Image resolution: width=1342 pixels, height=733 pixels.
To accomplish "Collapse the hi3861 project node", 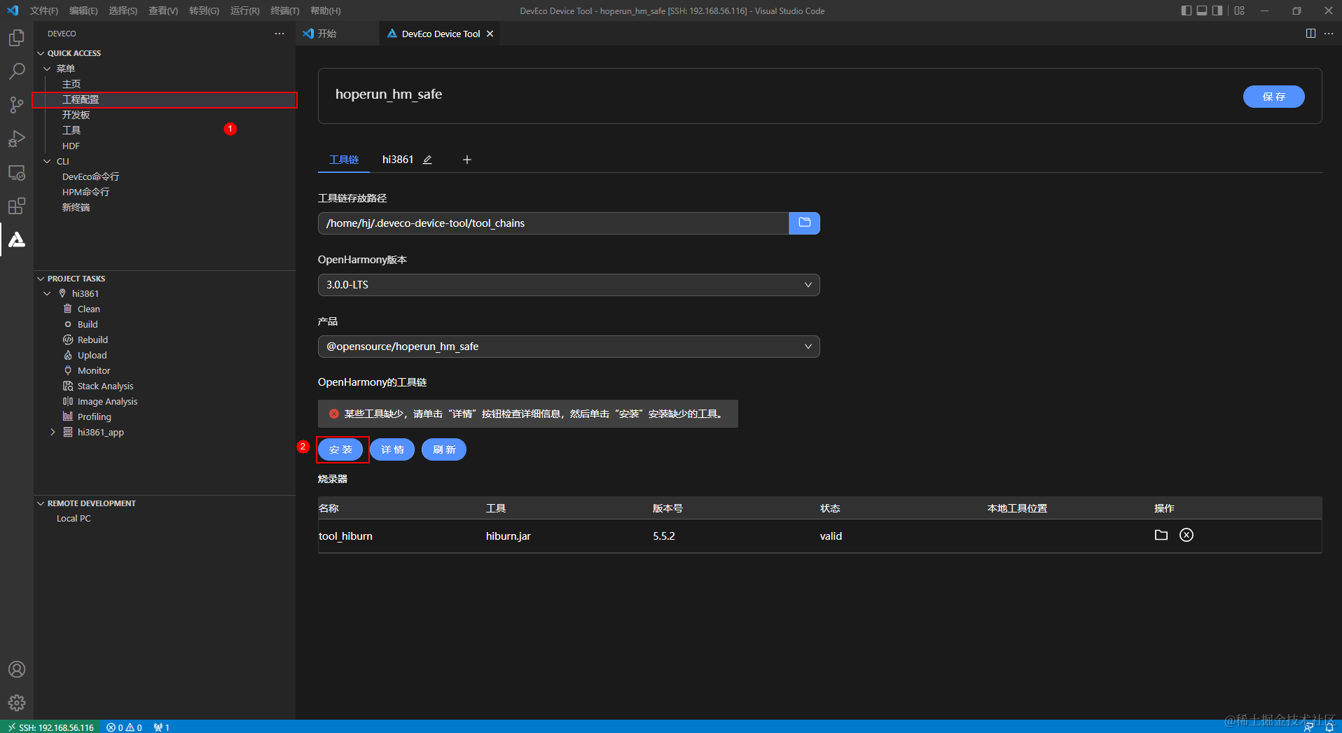I will tap(47, 294).
